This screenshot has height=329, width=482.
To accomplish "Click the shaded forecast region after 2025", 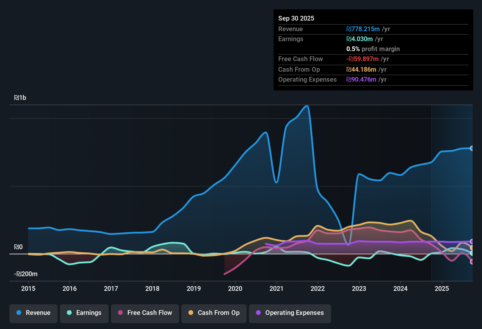I will [x=452, y=191].
